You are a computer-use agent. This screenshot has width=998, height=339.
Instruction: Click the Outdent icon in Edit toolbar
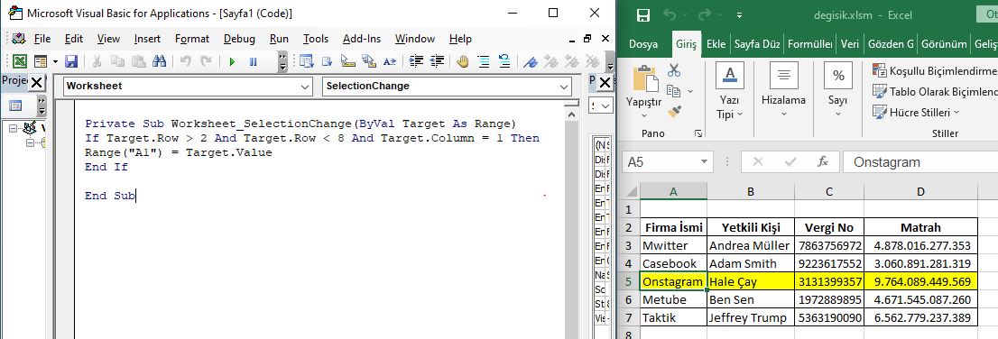coord(438,61)
